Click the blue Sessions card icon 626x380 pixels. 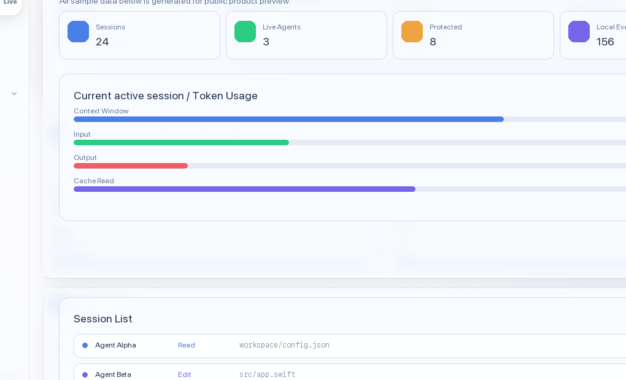(79, 31)
